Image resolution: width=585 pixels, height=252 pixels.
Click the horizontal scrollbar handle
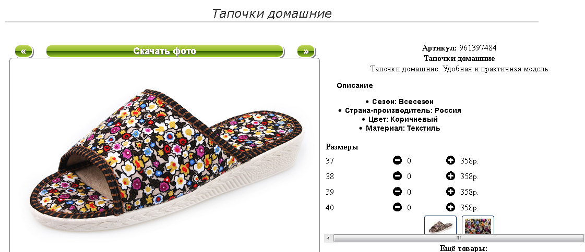point(459,238)
